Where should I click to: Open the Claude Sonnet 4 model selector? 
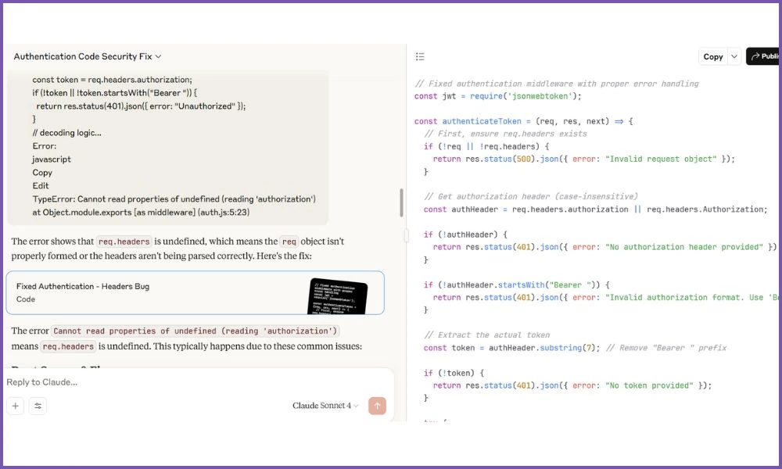pyautogui.click(x=325, y=406)
